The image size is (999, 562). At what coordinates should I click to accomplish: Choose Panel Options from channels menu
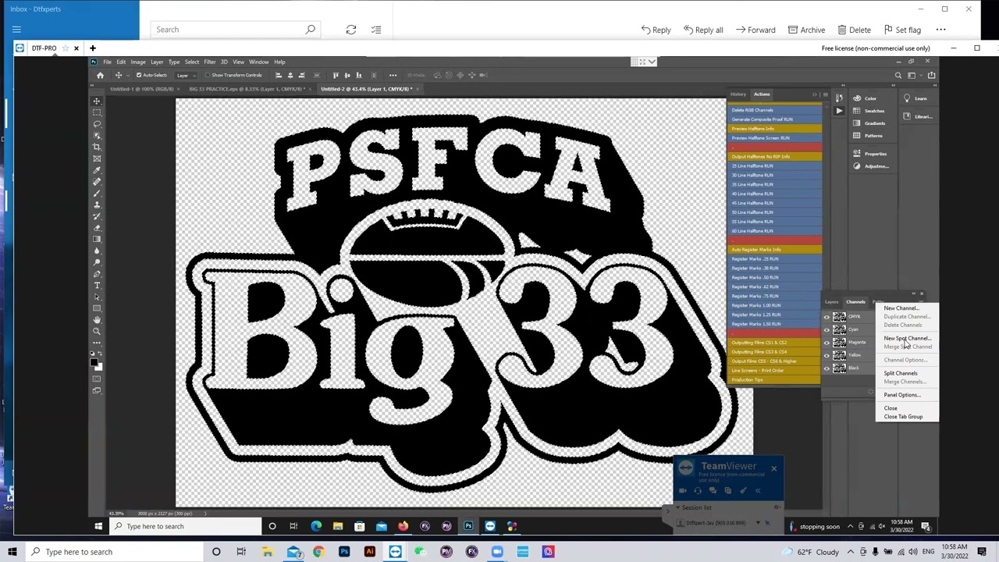pyautogui.click(x=902, y=395)
